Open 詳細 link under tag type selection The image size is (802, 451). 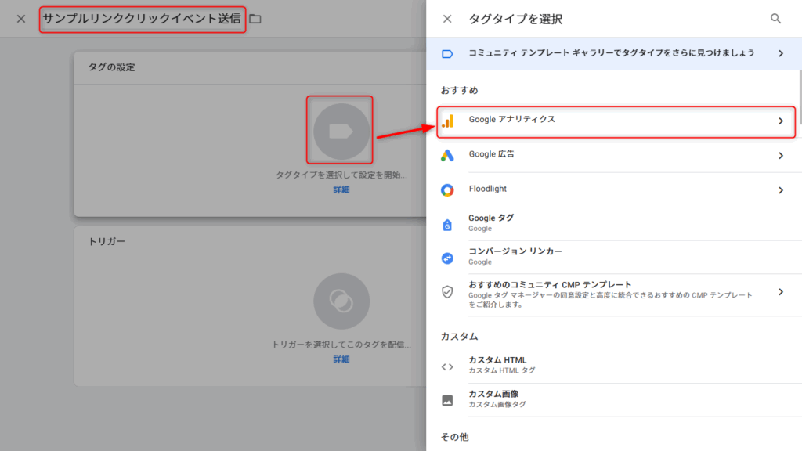[341, 189]
